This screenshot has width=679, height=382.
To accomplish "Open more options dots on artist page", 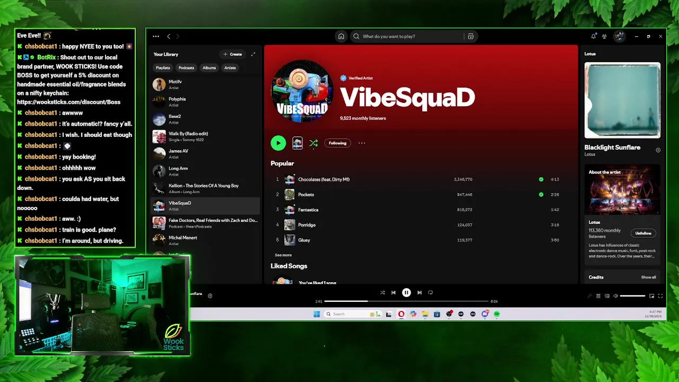I will (x=362, y=143).
